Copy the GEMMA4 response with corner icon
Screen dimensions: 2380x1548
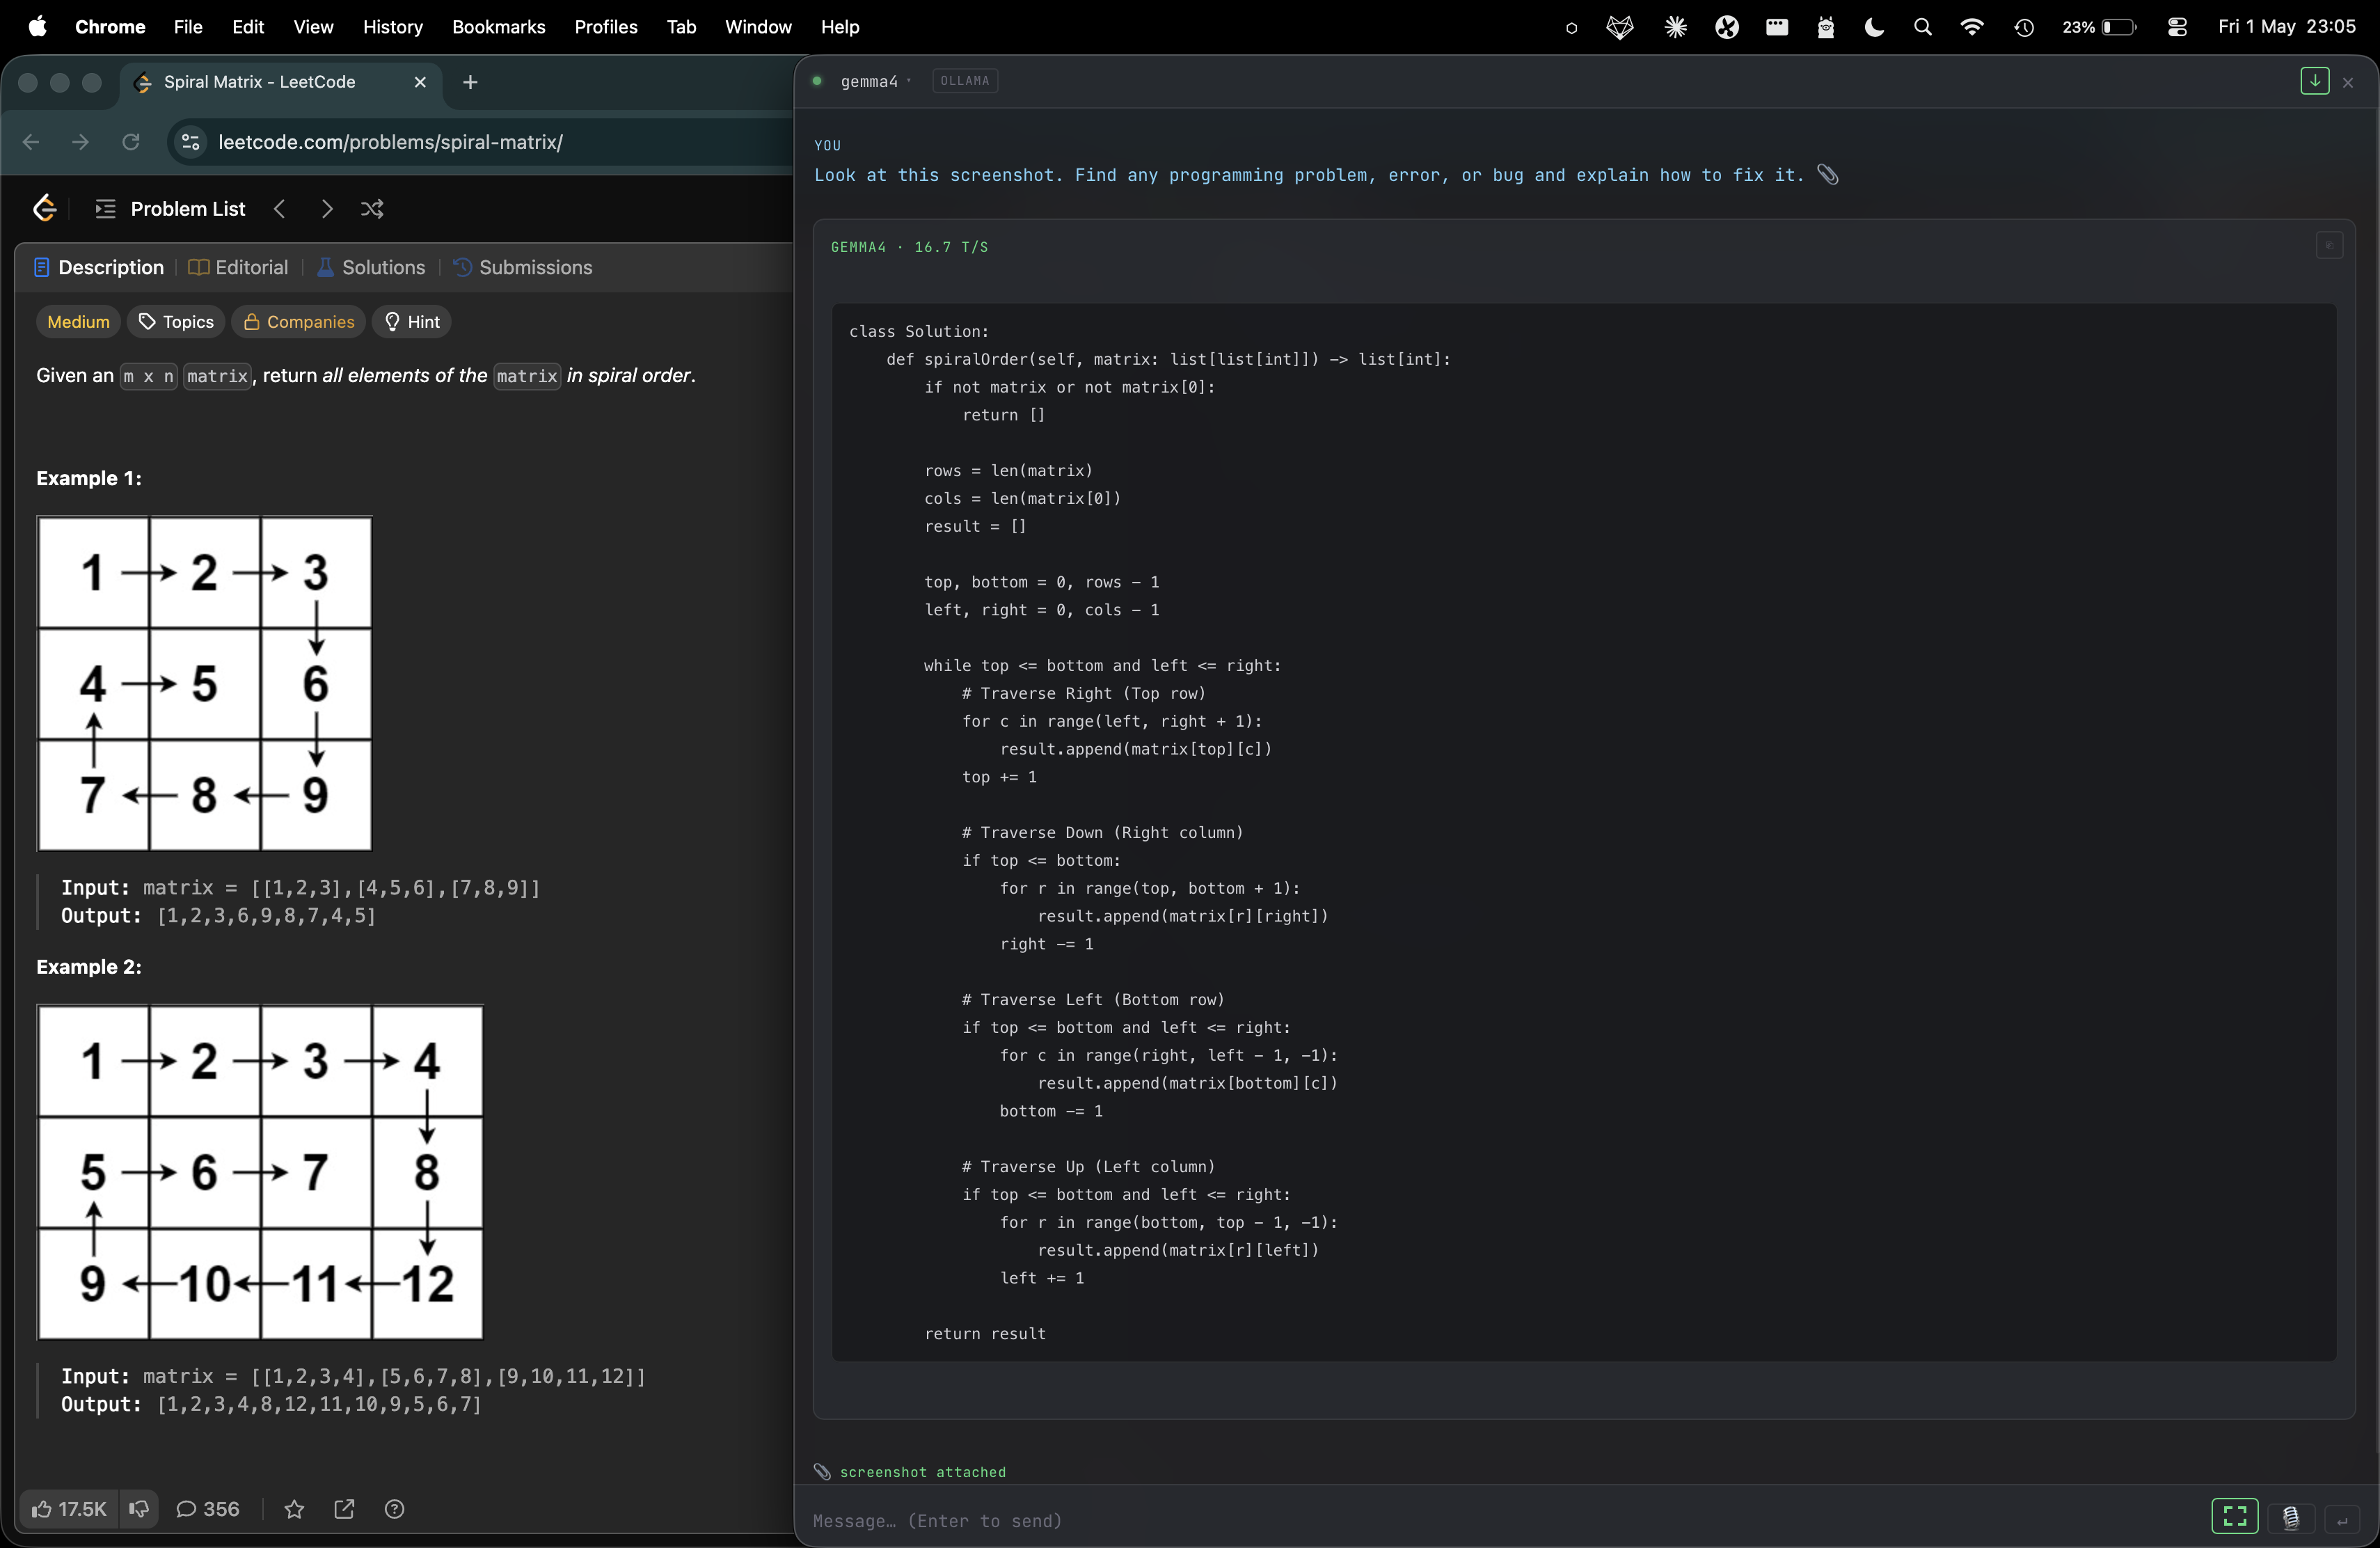tap(2329, 245)
